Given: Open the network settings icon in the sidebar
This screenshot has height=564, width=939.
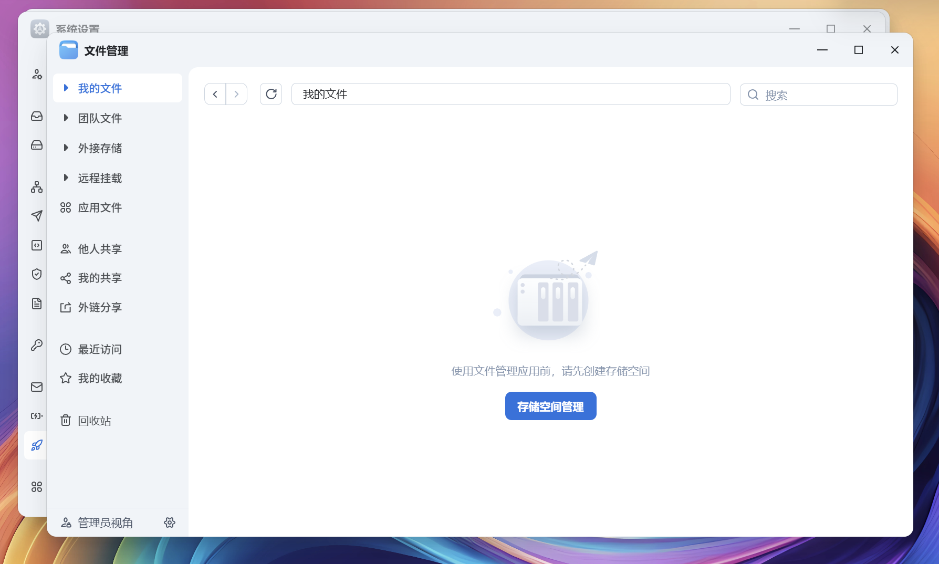Looking at the screenshot, I should point(36,187).
